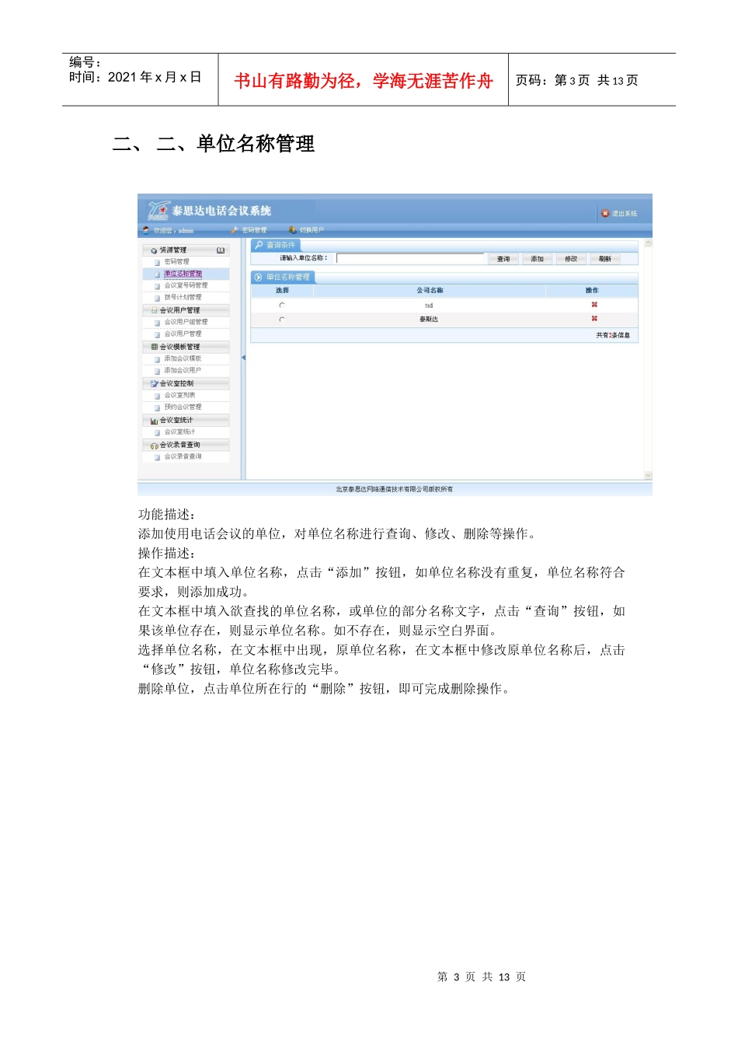
Task: Click the headphone icon for 会议录音查询
Action: pos(154,446)
